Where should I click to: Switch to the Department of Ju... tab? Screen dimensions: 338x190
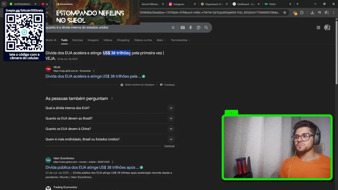(x=214, y=4)
